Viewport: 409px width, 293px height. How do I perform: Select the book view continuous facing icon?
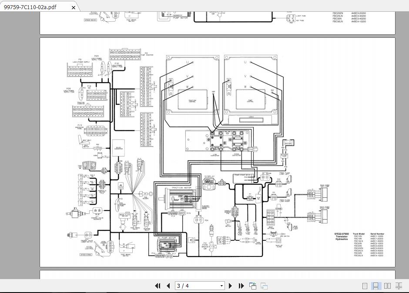(x=399, y=286)
